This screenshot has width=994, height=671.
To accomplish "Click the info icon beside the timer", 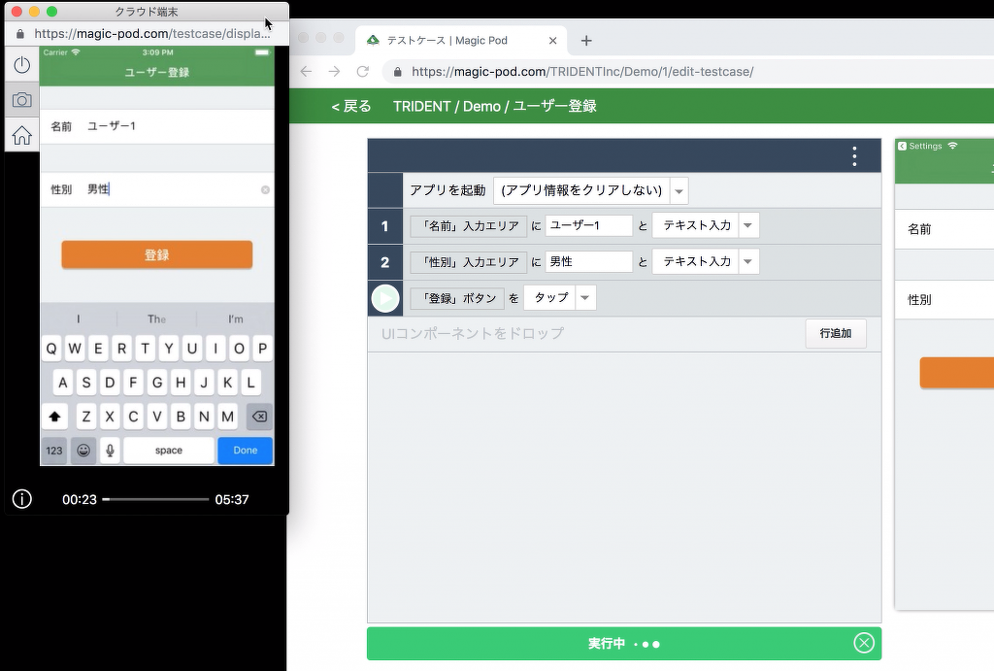I will pos(21,499).
